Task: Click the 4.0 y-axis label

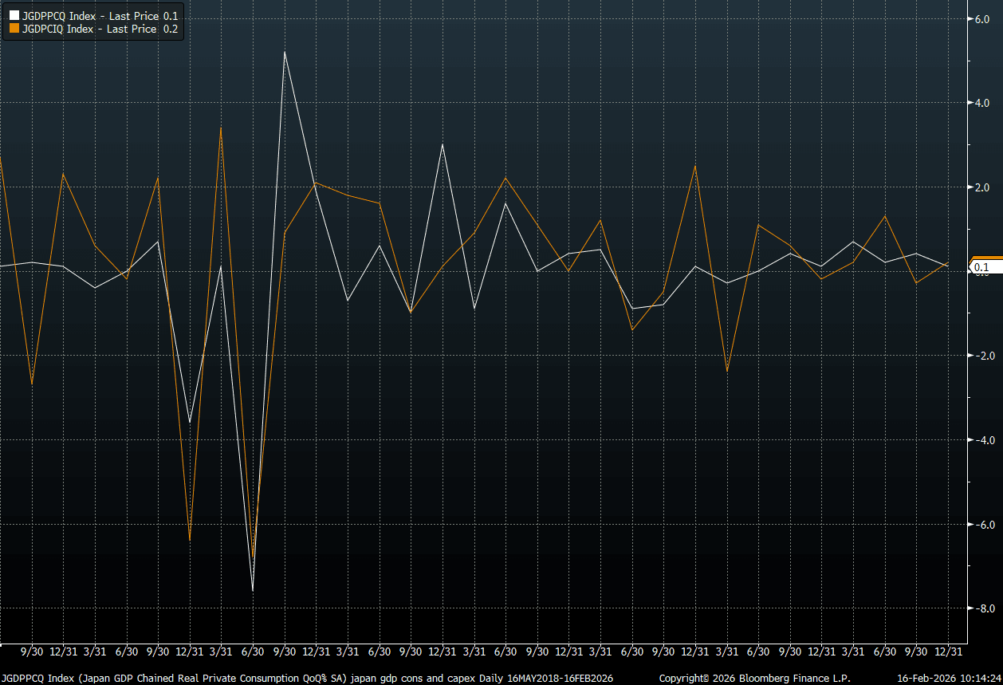Action: (980, 103)
